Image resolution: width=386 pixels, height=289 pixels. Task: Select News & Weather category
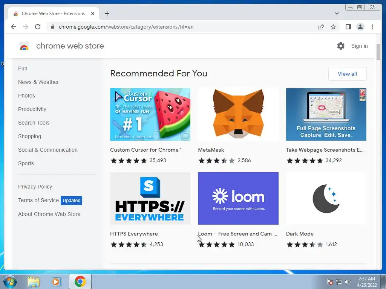pos(38,82)
